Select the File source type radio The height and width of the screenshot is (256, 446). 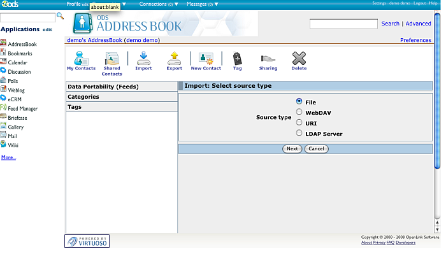click(x=299, y=101)
